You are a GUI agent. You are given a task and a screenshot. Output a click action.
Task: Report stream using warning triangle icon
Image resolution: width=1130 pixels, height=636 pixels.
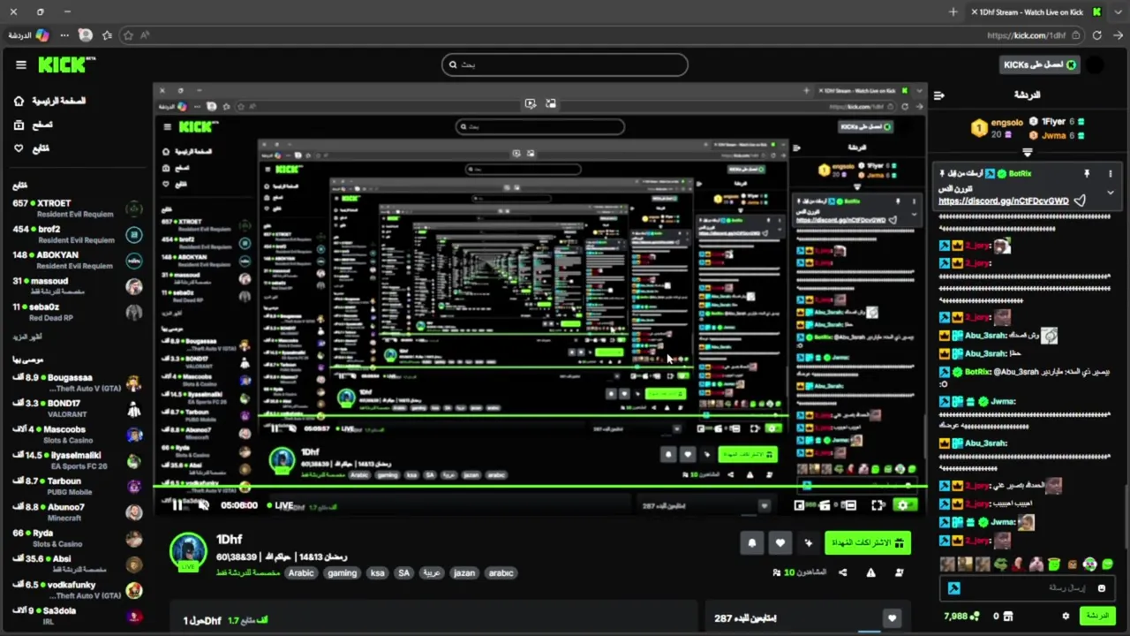click(870, 572)
